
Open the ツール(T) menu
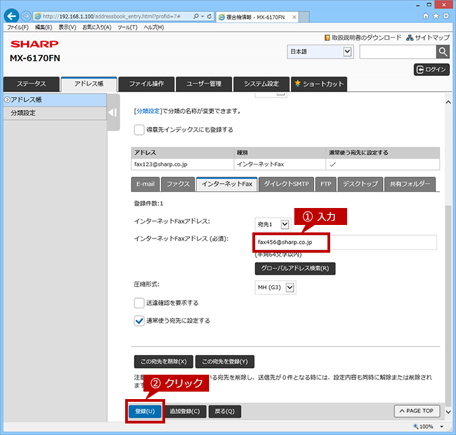127,27
